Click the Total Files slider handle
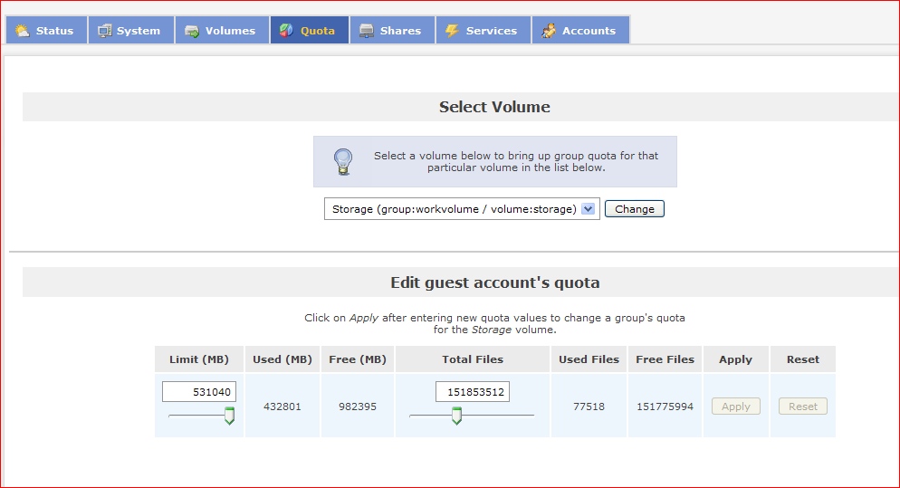The image size is (900, 488). 456,415
